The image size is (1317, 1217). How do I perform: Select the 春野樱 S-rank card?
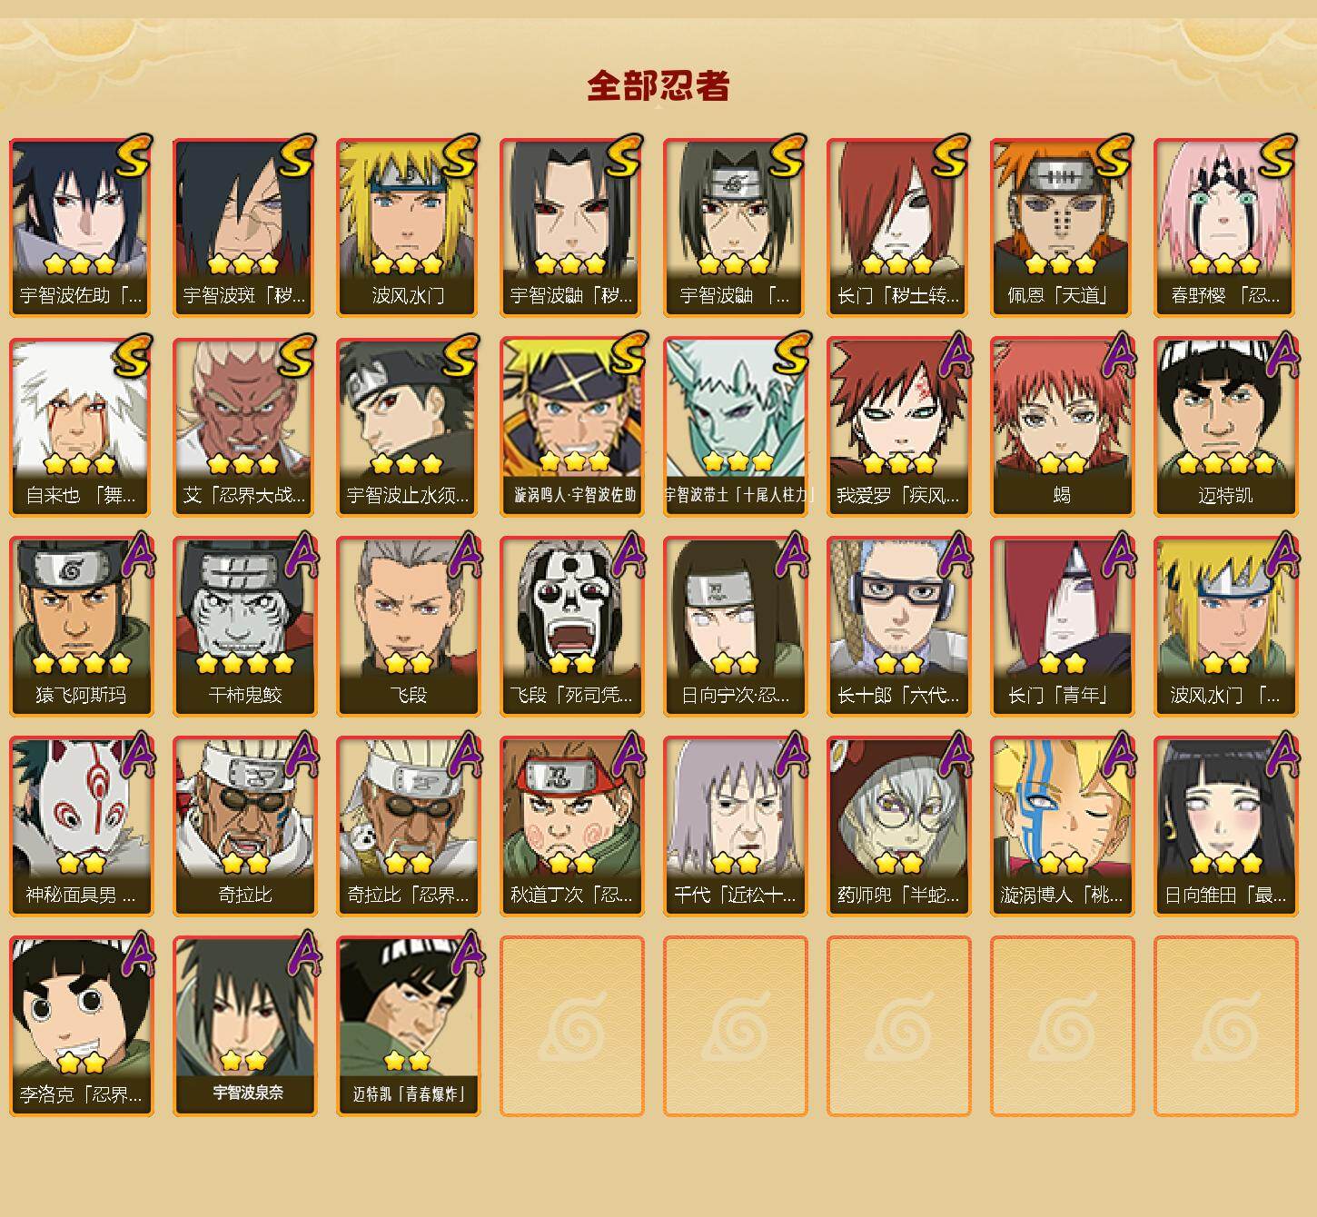(x=1225, y=227)
